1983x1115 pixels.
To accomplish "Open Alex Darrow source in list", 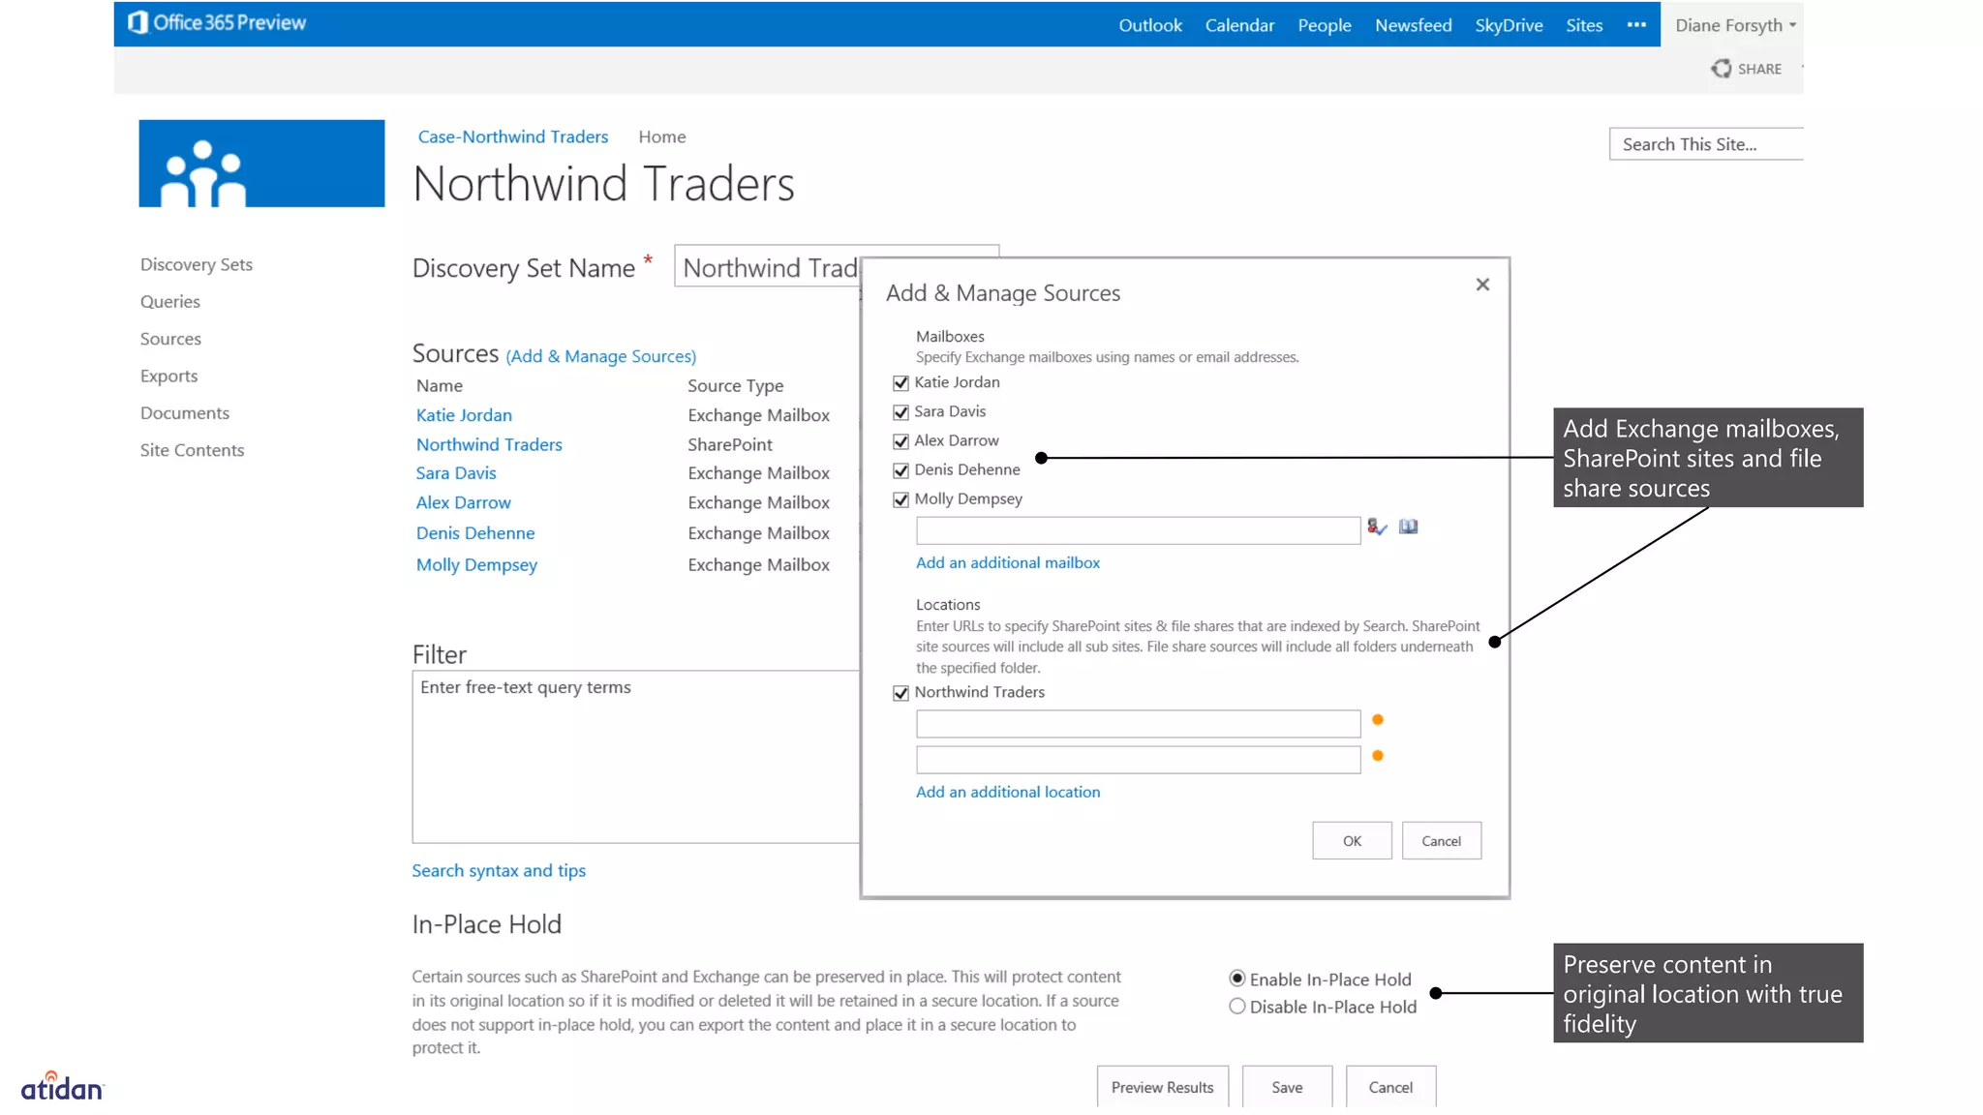I will tap(463, 502).
